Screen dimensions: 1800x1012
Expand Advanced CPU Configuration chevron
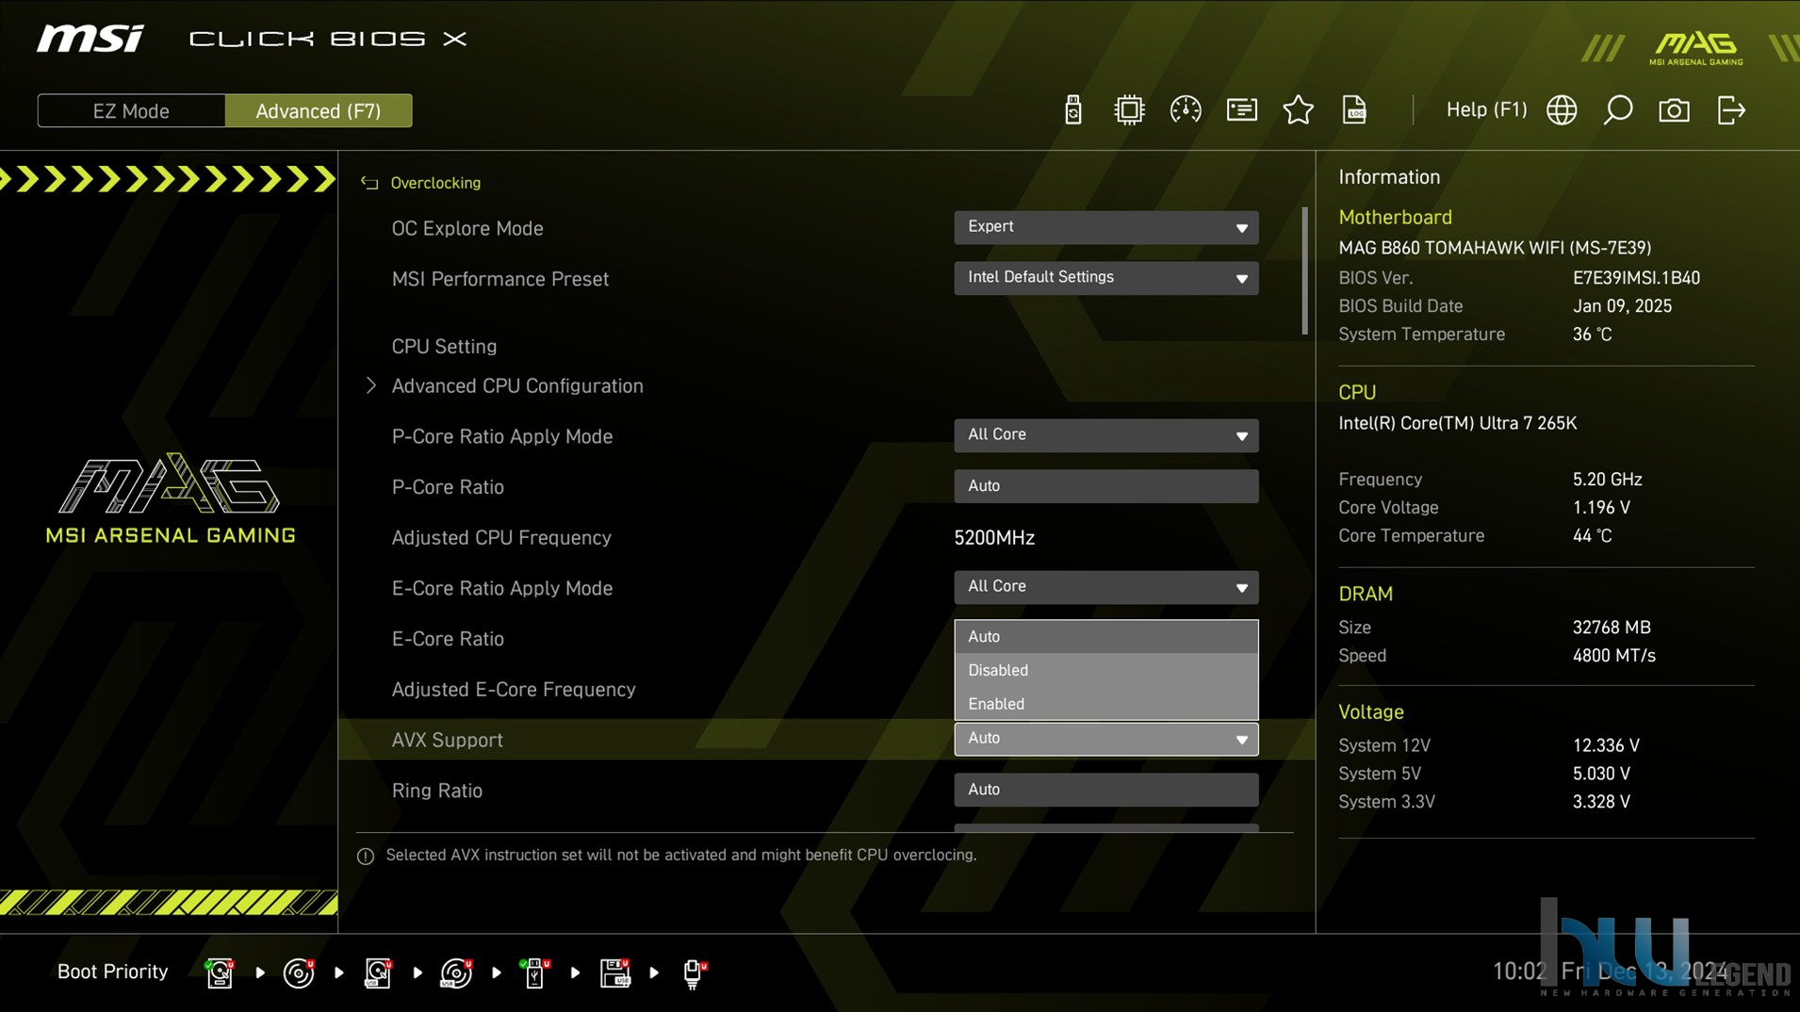pyautogui.click(x=370, y=385)
